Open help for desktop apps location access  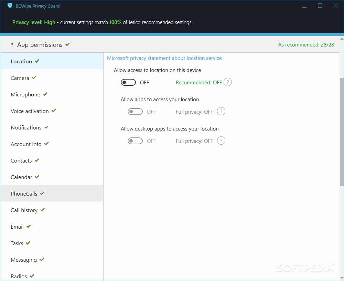[x=221, y=140]
